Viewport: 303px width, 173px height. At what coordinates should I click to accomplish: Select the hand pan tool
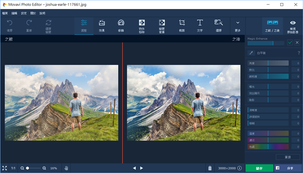point(66,168)
